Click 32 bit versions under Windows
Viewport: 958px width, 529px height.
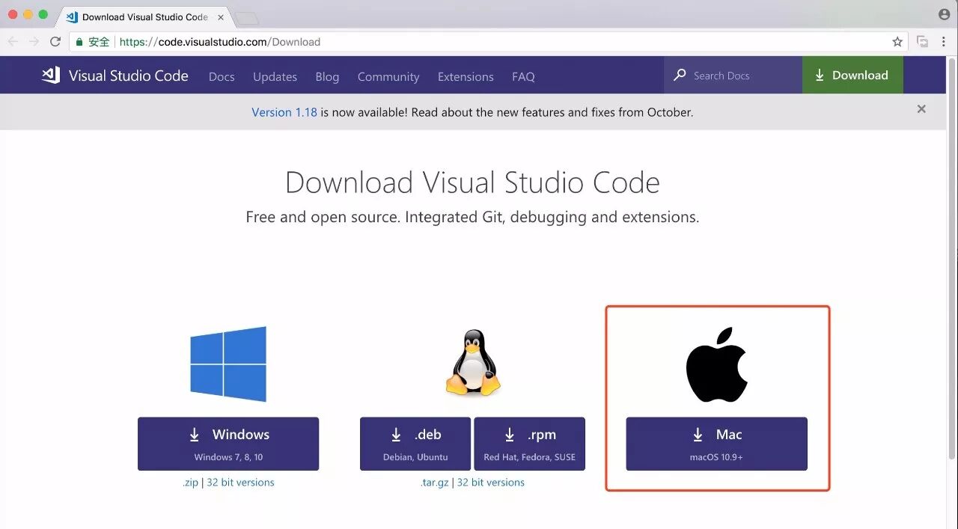(240, 483)
